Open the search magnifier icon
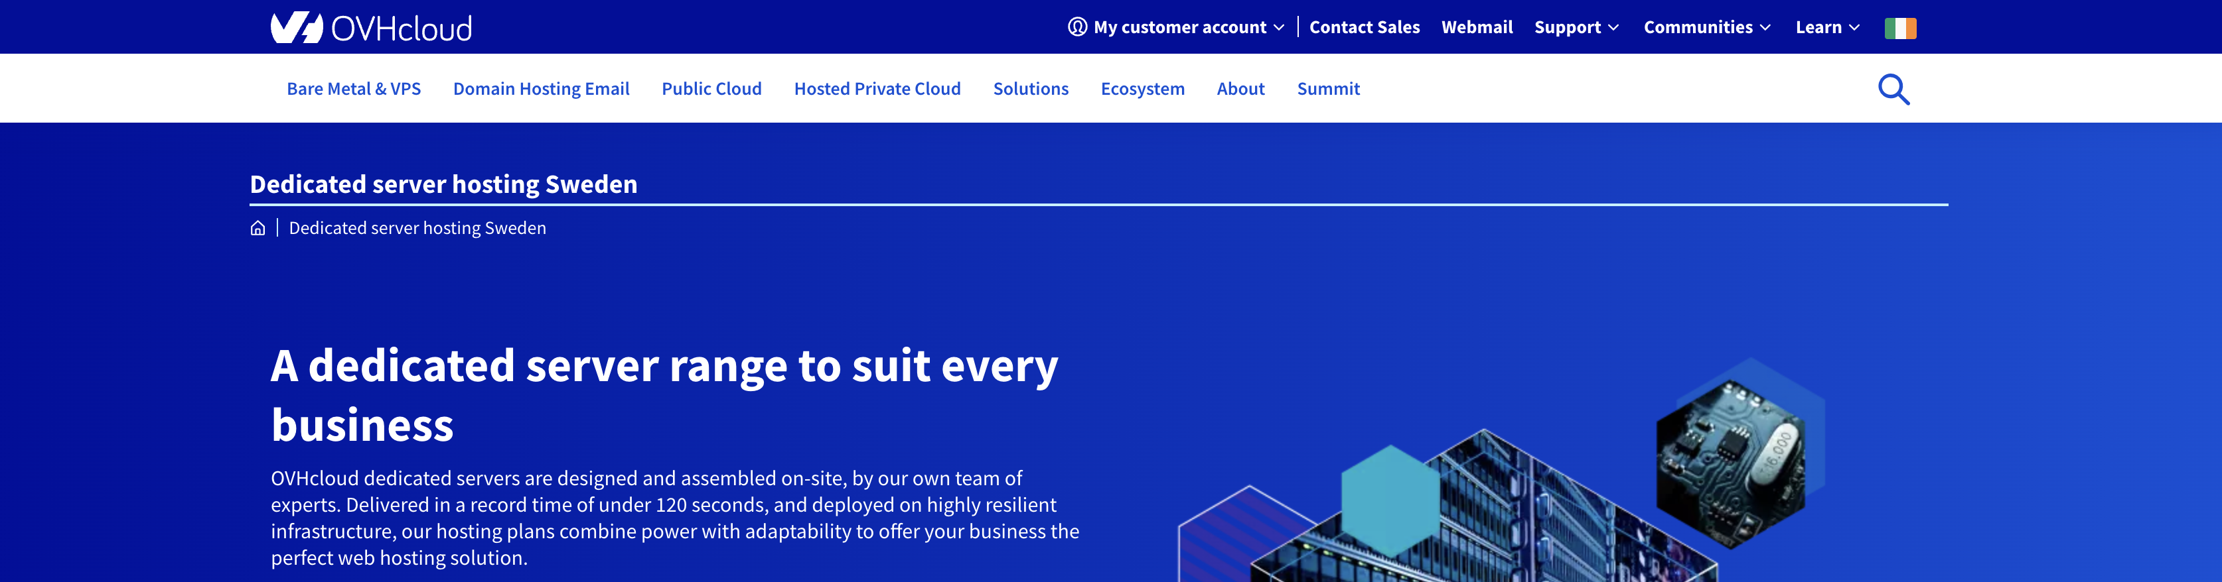This screenshot has height=582, width=2222. tap(1893, 89)
